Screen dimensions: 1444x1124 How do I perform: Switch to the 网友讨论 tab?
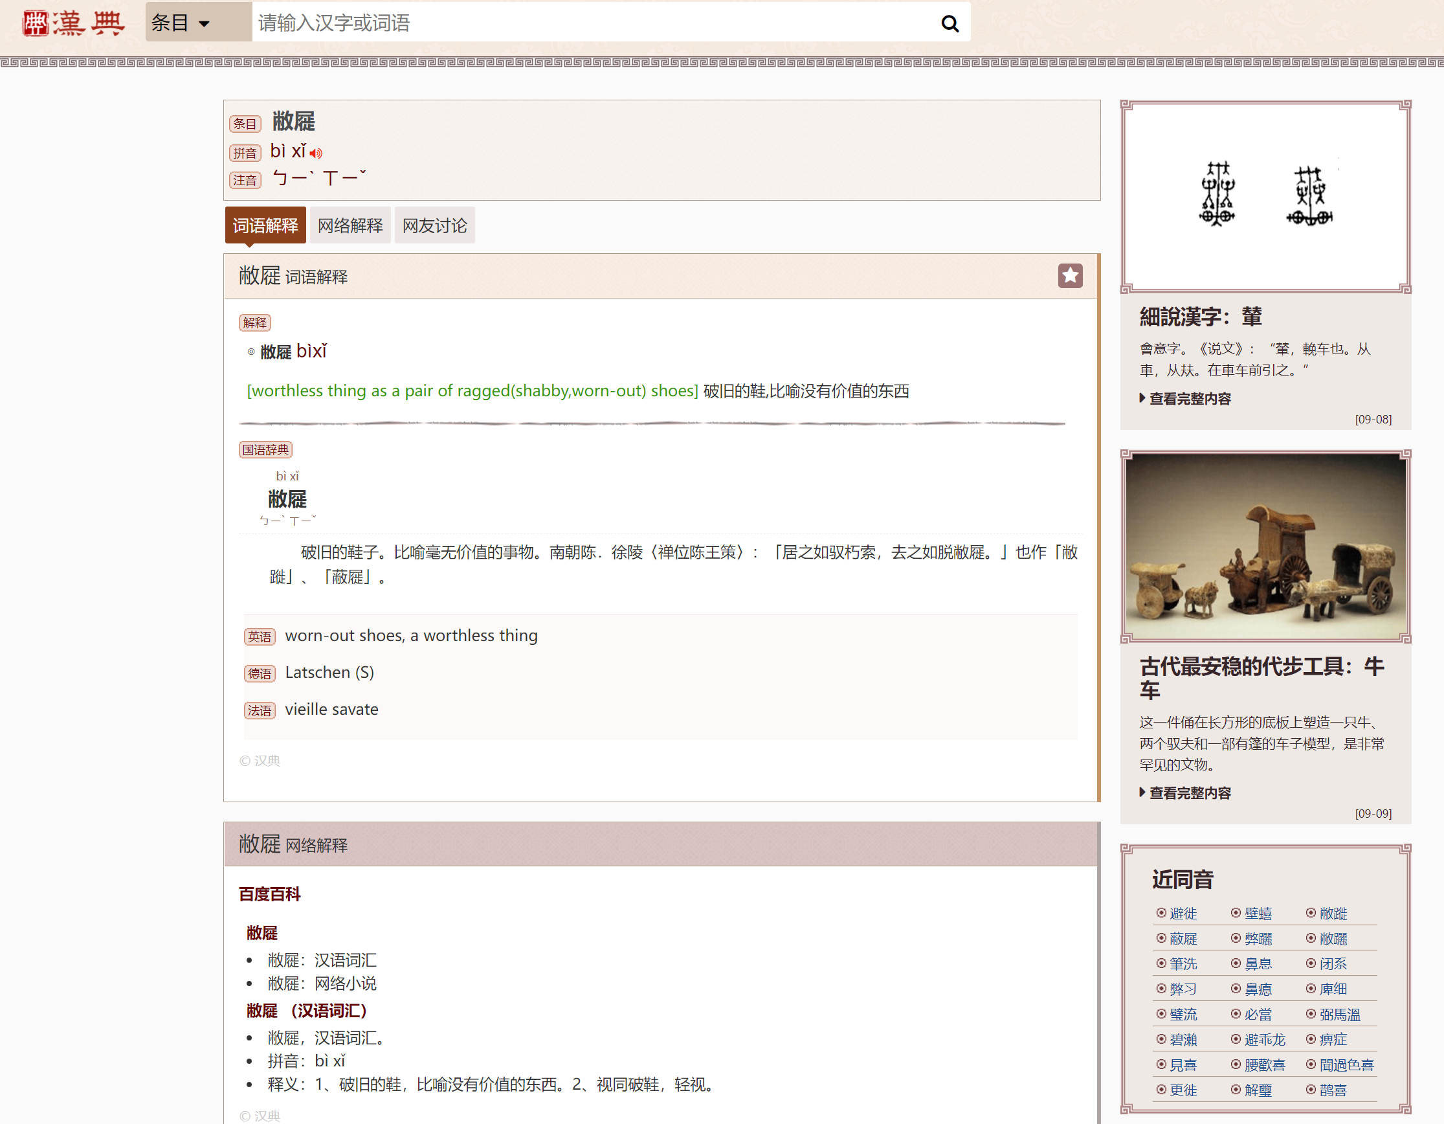[434, 225]
